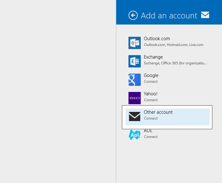Select the Outlook.com account label
This screenshot has height=183, width=222.
(157, 39)
